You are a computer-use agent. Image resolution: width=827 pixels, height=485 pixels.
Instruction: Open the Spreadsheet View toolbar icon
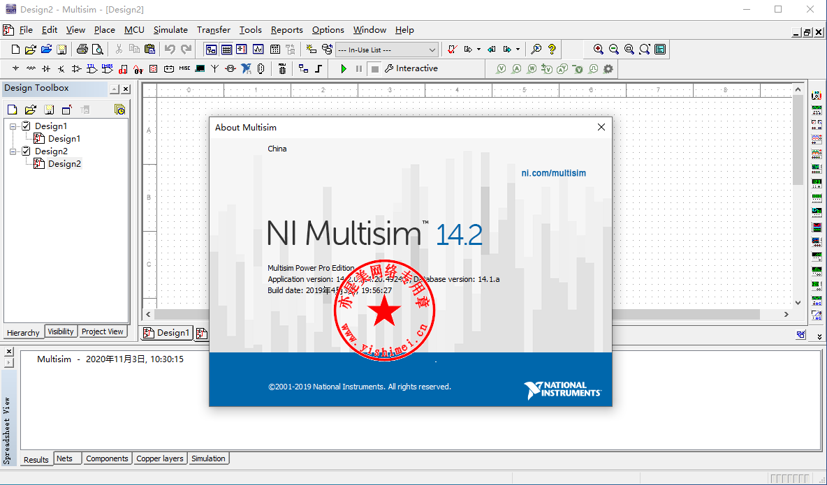(227, 50)
